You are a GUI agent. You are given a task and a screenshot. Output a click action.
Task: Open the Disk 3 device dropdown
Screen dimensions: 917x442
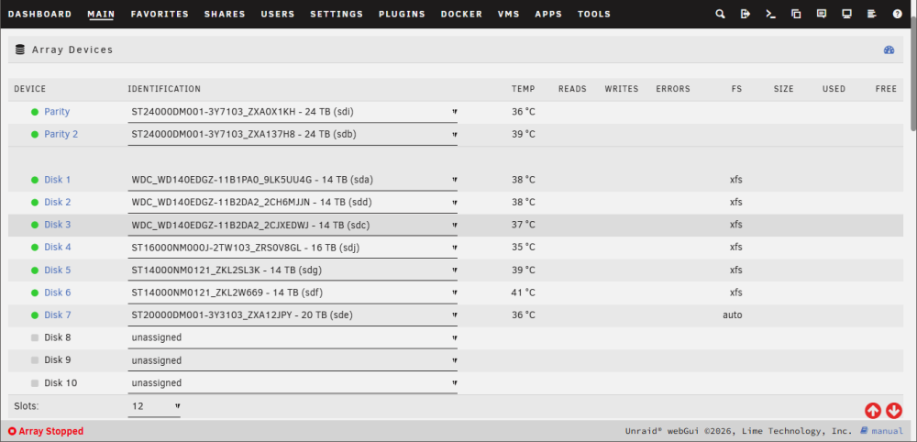pos(293,225)
